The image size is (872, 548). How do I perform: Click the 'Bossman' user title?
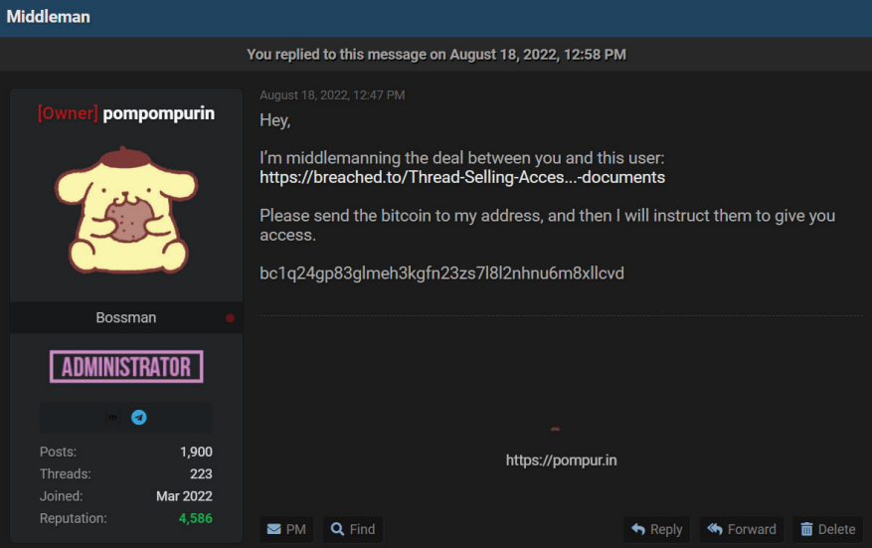[x=125, y=317]
